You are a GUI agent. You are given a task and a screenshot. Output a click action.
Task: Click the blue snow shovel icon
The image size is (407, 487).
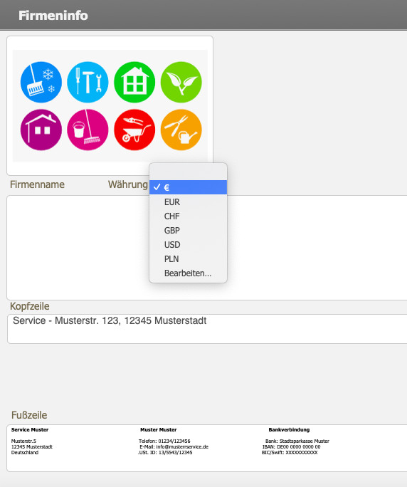coord(41,82)
